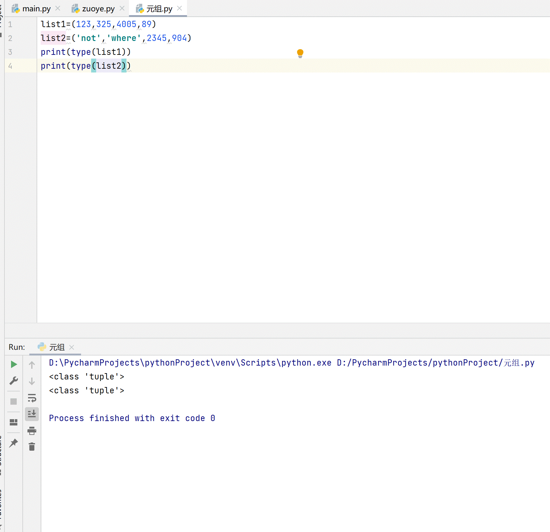
Task: Click line number 3 in gutter
Action: coord(10,52)
